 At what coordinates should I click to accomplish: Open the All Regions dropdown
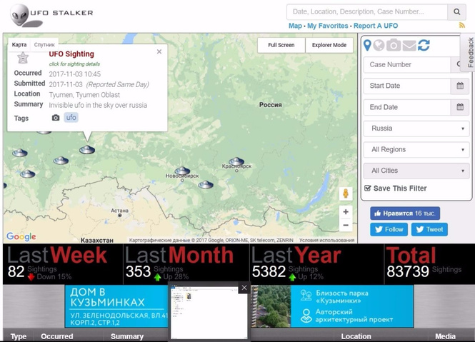[x=416, y=150]
